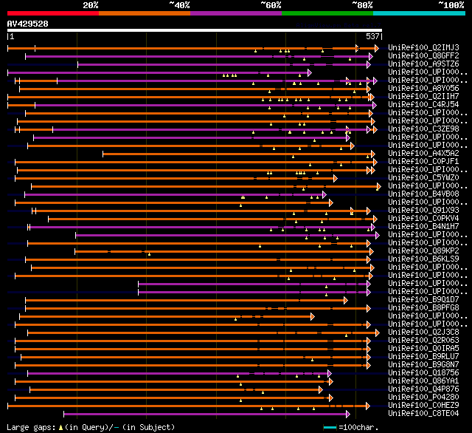Click the UniRef100_A8Y056 label
Screen dimensions: 472x433
(423, 89)
